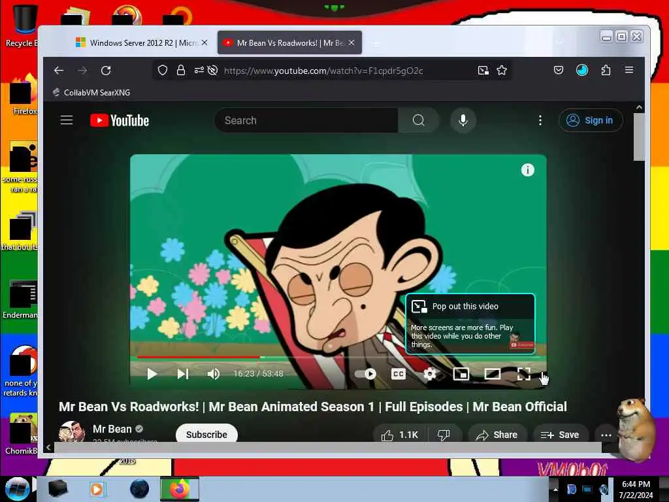Open Pocket save icon in toolbar

(x=559, y=71)
